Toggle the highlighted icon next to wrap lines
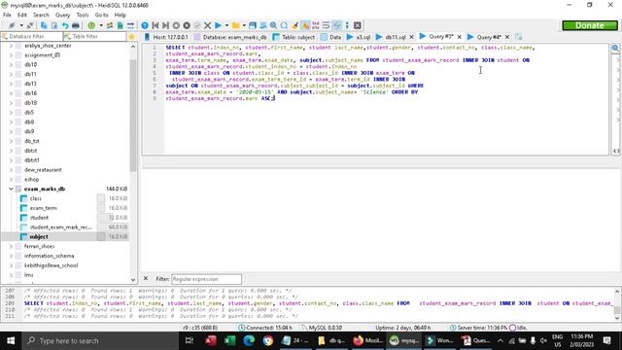Image resolution: width=622 pixels, height=350 pixels. (336, 25)
